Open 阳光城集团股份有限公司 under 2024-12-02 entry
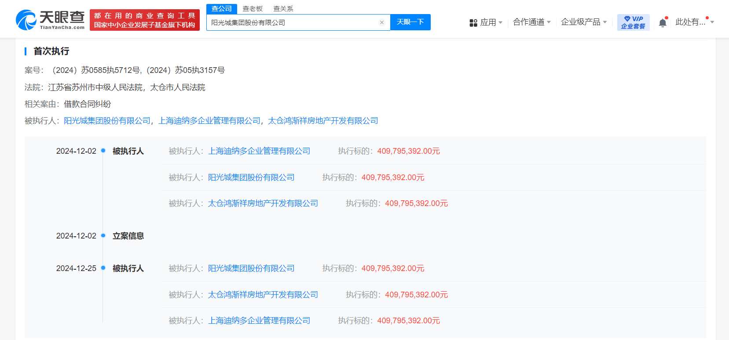The width and height of the screenshot is (729, 340). (251, 177)
